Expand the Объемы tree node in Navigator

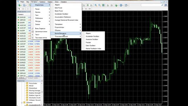click(22, 102)
